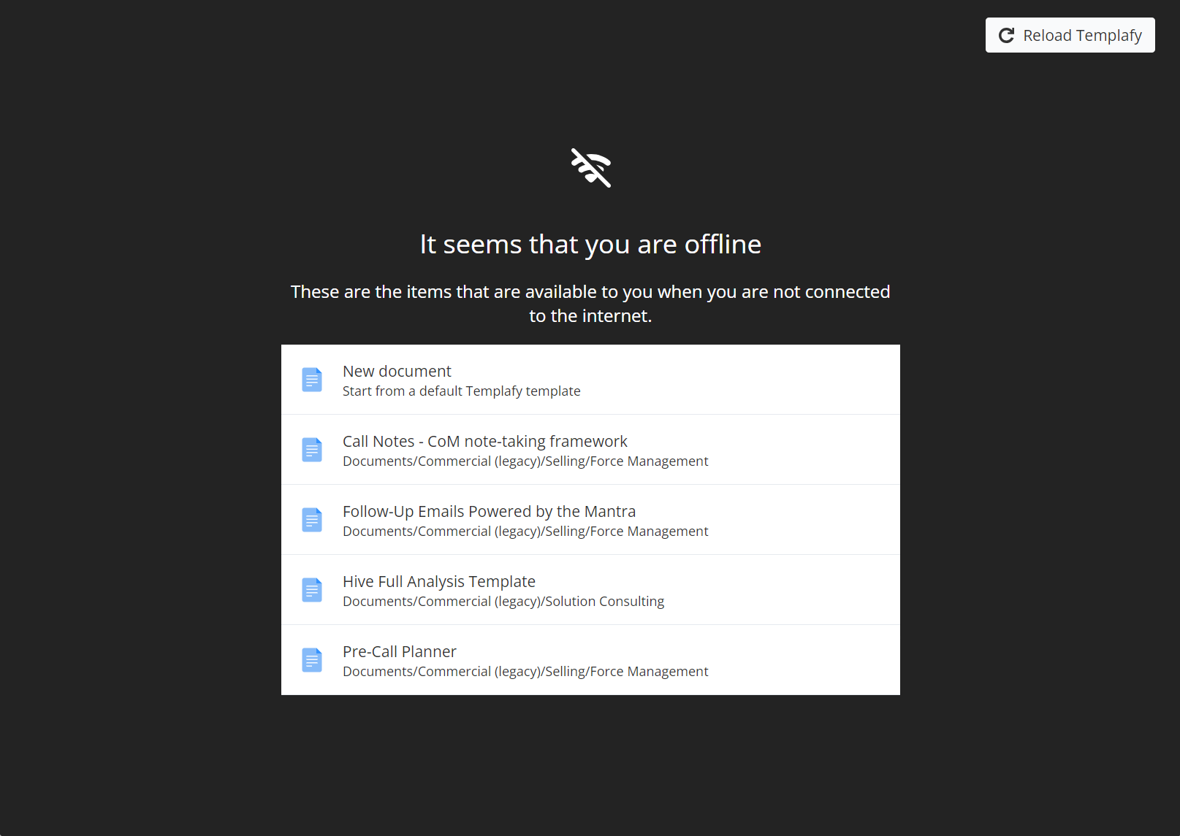Viewport: 1180px width, 836px height.
Task: Open Call Notes - CoM note-taking framework
Action: [485, 441]
